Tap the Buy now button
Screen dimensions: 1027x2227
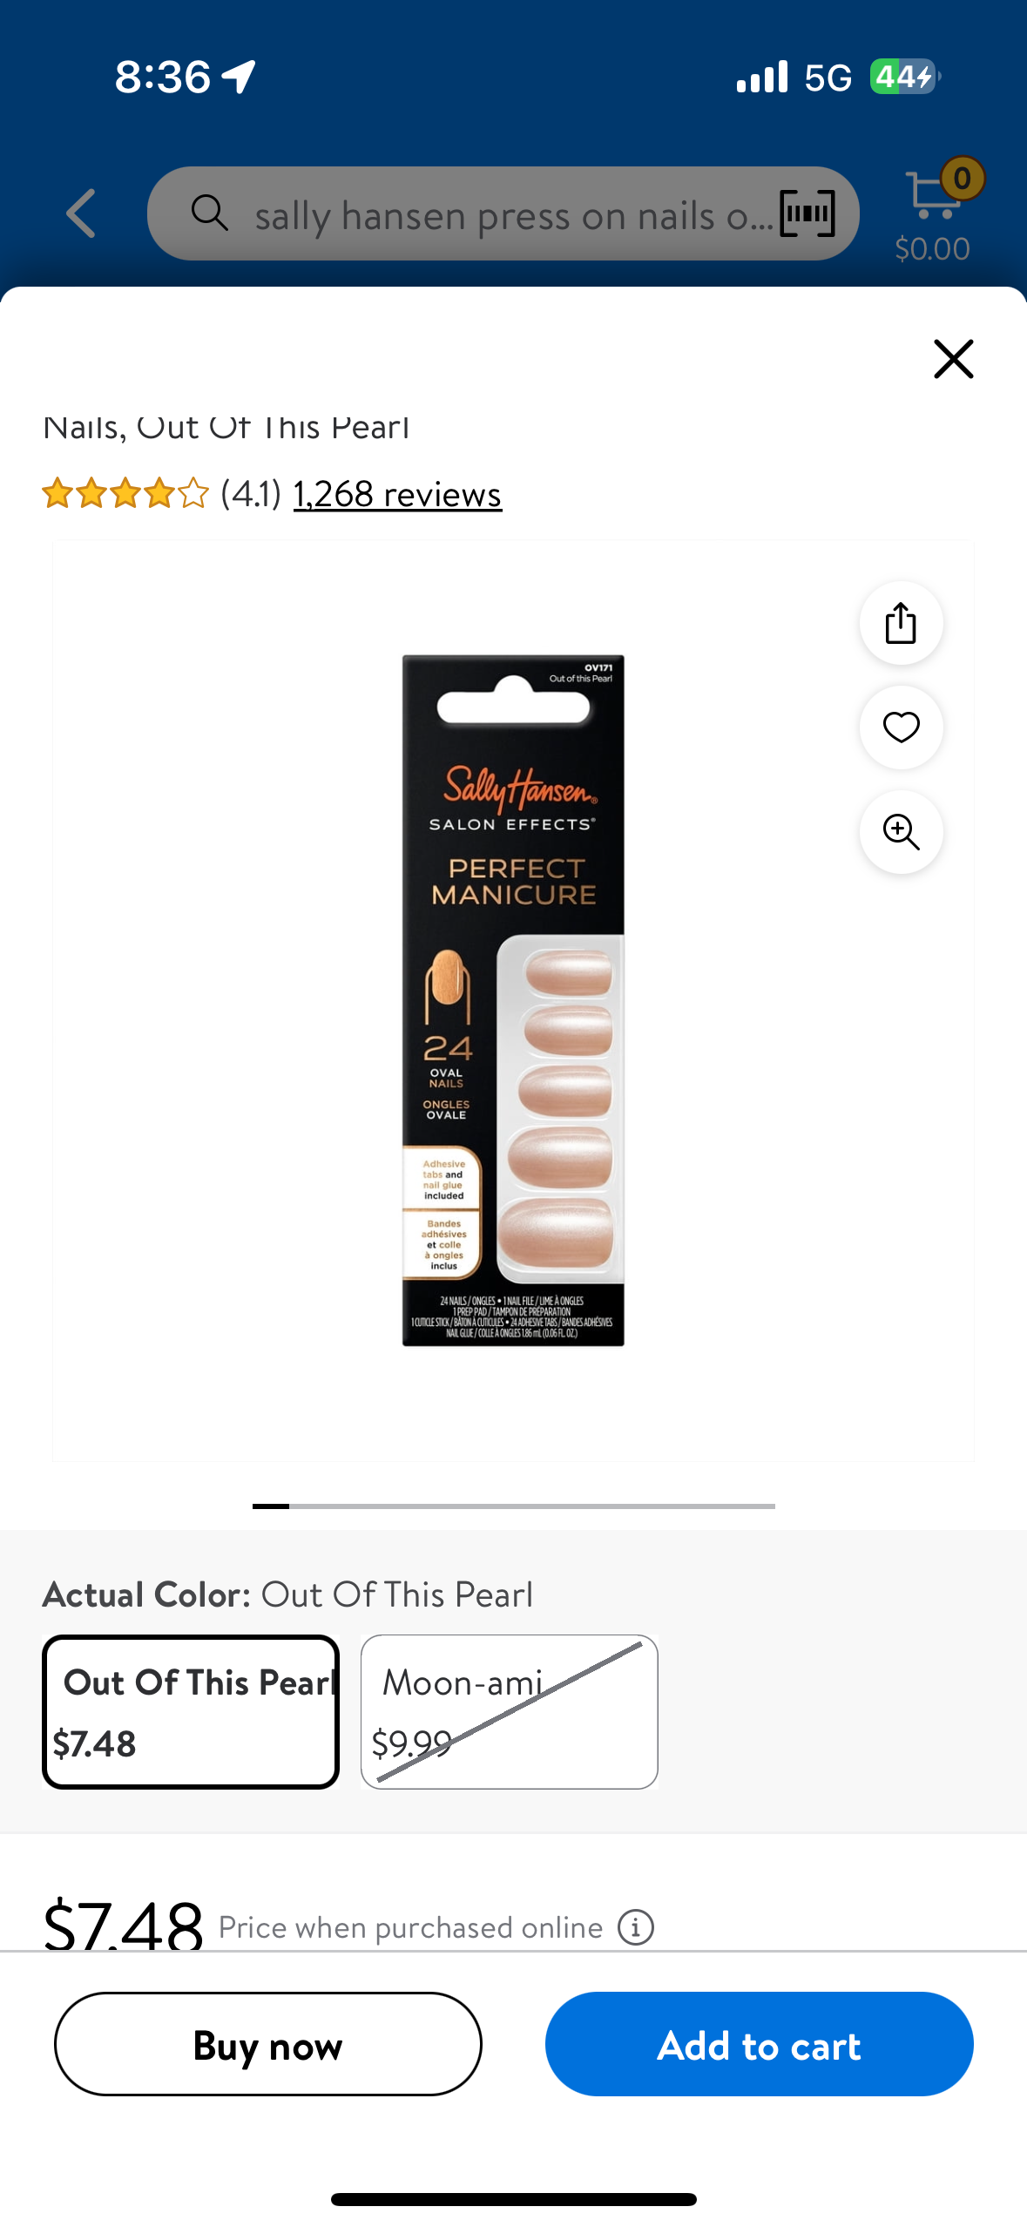point(268,2043)
